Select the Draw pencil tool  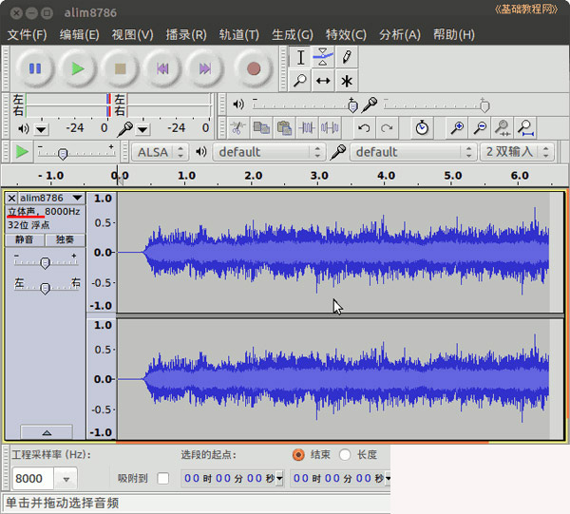(347, 57)
